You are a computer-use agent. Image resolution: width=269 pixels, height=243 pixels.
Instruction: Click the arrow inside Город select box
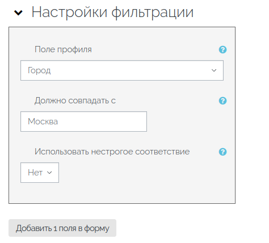pyautogui.click(x=214, y=70)
